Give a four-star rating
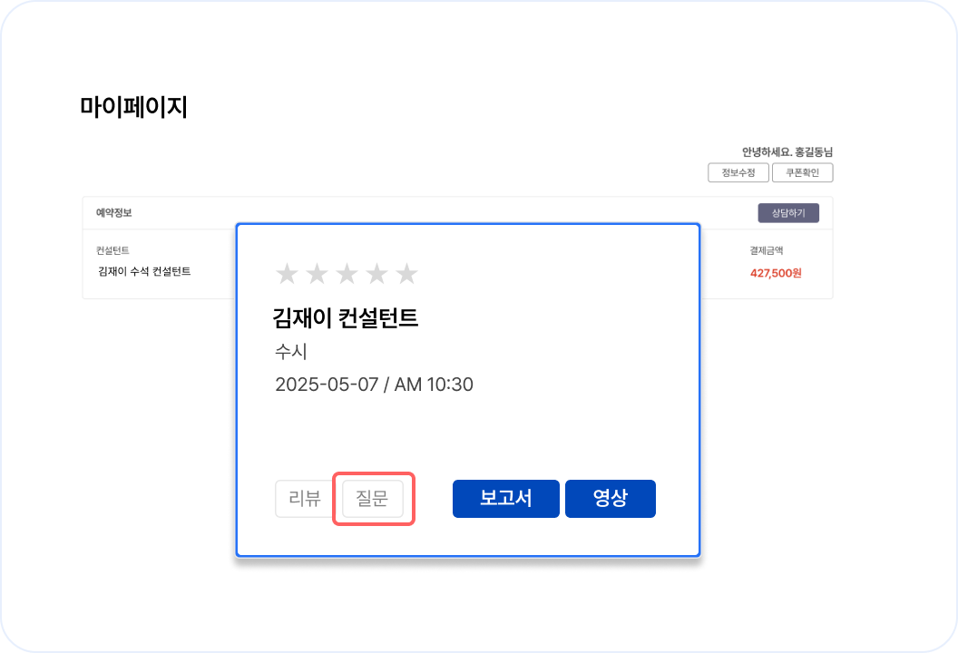Screen dimensions: 958x653 coord(376,272)
